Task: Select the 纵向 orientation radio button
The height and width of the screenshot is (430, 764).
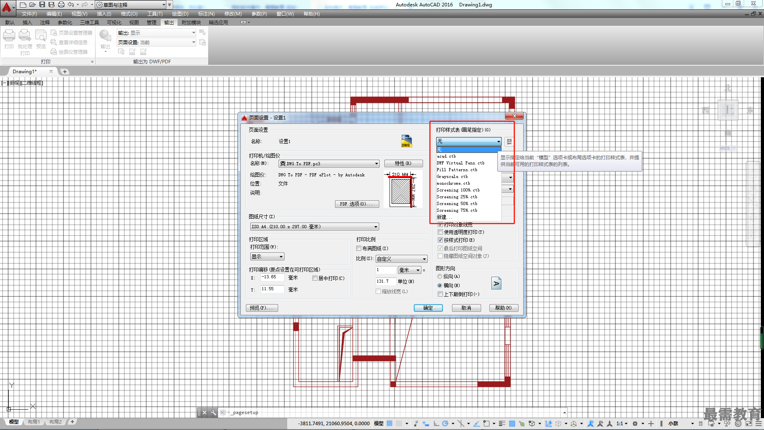Action: [x=440, y=276]
